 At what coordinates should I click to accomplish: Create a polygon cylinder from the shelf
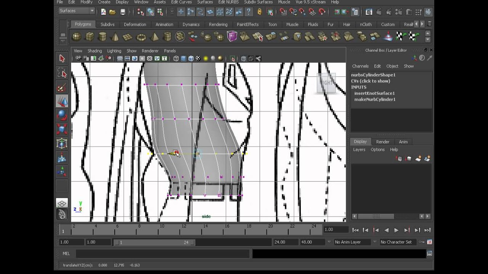[x=103, y=37]
